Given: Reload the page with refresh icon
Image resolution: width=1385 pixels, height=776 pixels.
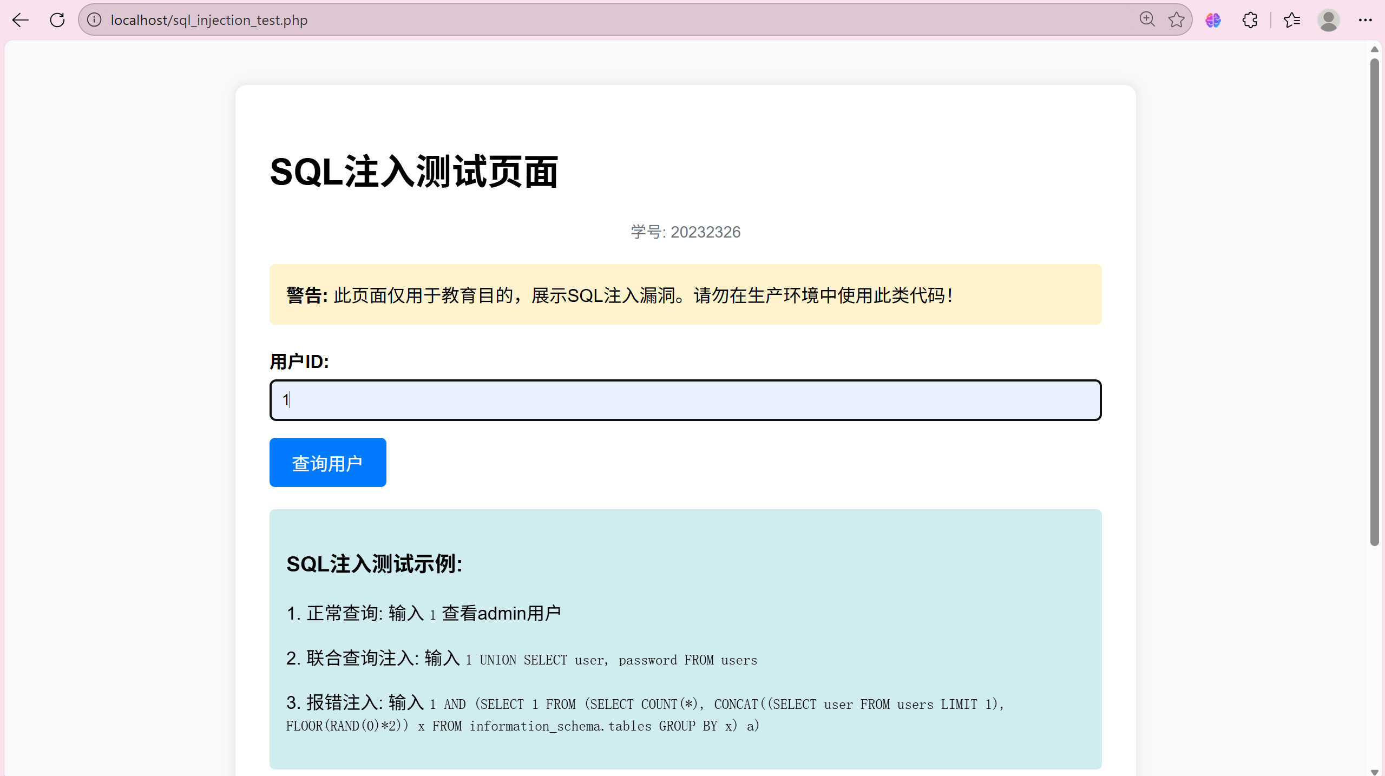Looking at the screenshot, I should point(57,20).
